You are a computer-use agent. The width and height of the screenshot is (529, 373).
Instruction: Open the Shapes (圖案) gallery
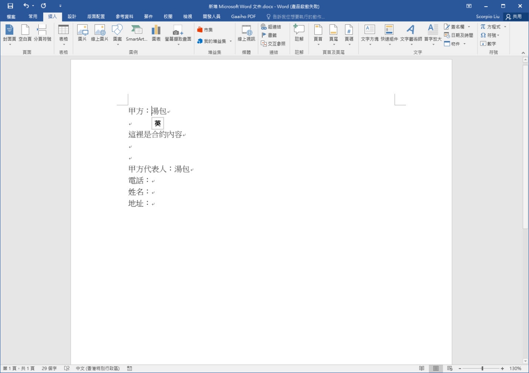tap(117, 34)
